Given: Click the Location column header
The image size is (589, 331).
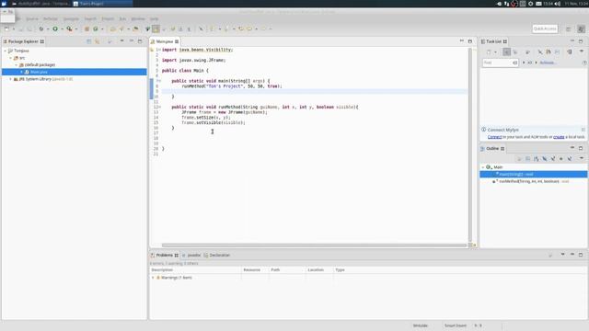Looking at the screenshot, I should point(319,269).
